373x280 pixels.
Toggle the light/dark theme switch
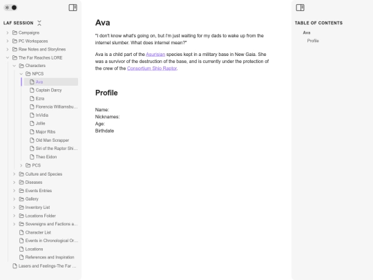coord(10,8)
